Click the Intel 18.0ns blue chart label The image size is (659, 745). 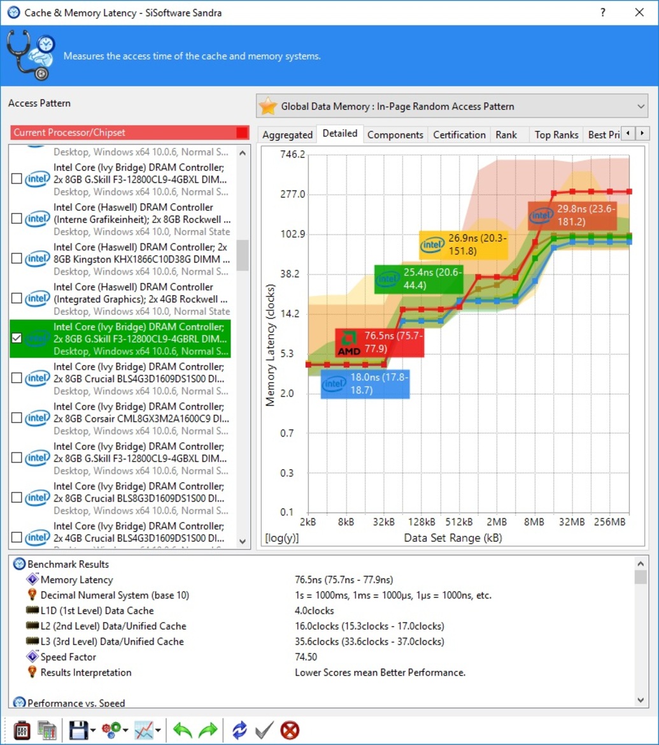[x=365, y=384]
